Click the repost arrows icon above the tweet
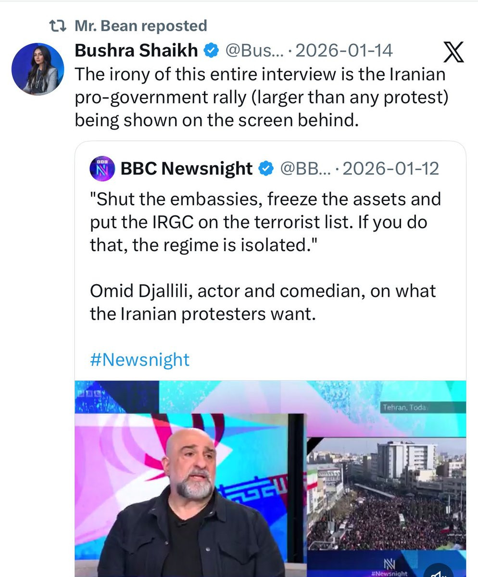This screenshot has height=577, width=478. (60, 26)
